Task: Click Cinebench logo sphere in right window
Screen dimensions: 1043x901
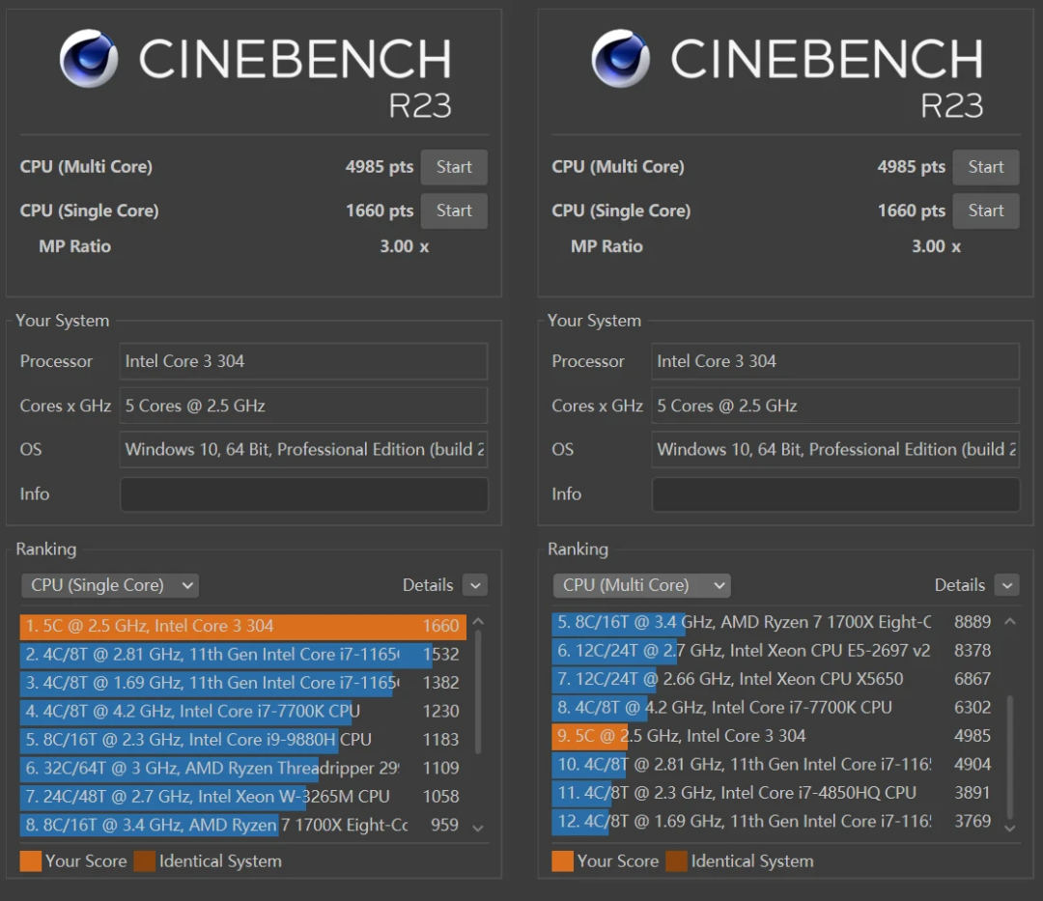Action: click(x=621, y=59)
